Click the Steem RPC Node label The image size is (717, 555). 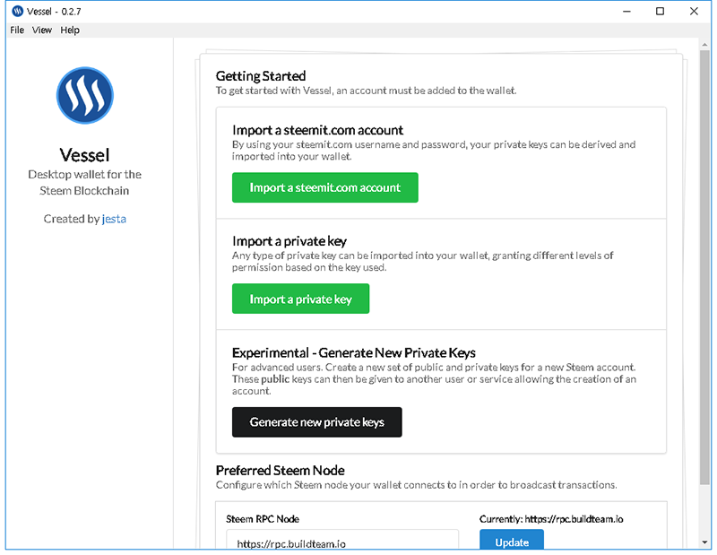click(x=263, y=519)
